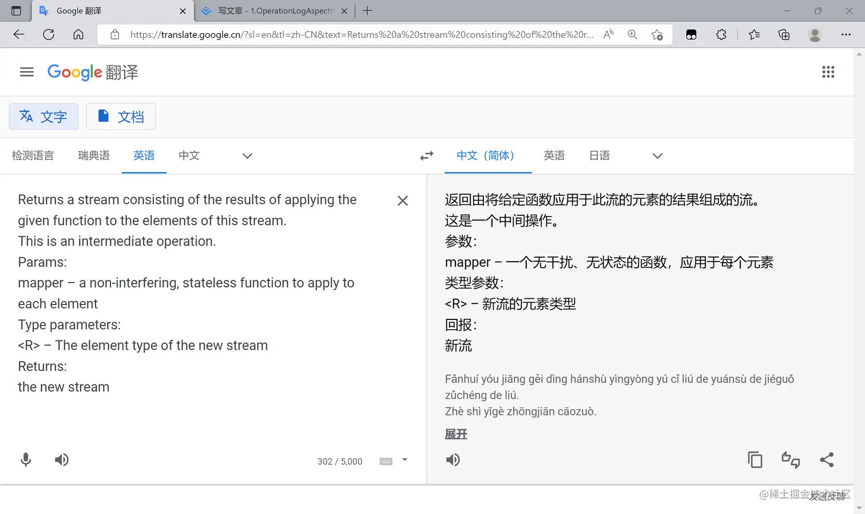Screen dimensions: 865x514
Task: Select 英语 as target language
Action: 554,156
